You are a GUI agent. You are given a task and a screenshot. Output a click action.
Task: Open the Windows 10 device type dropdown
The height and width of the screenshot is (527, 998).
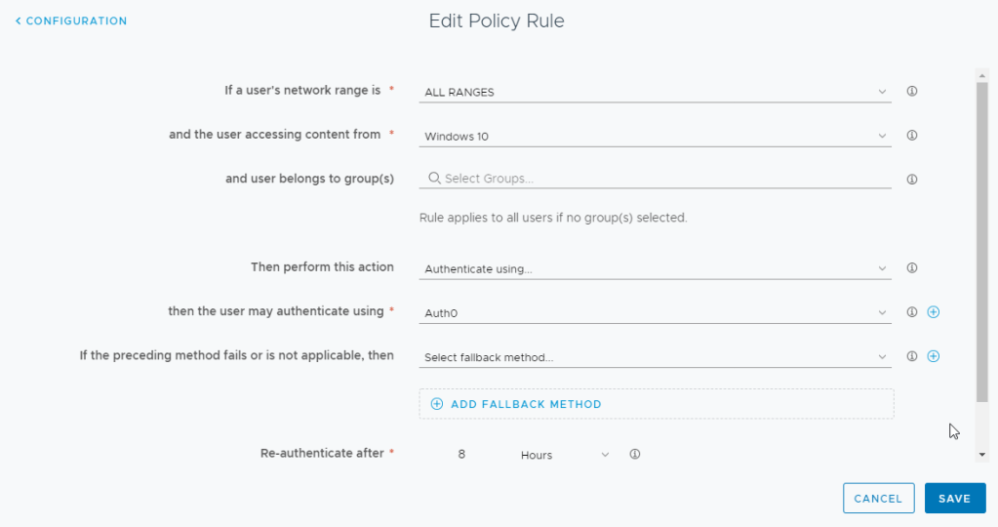click(655, 137)
